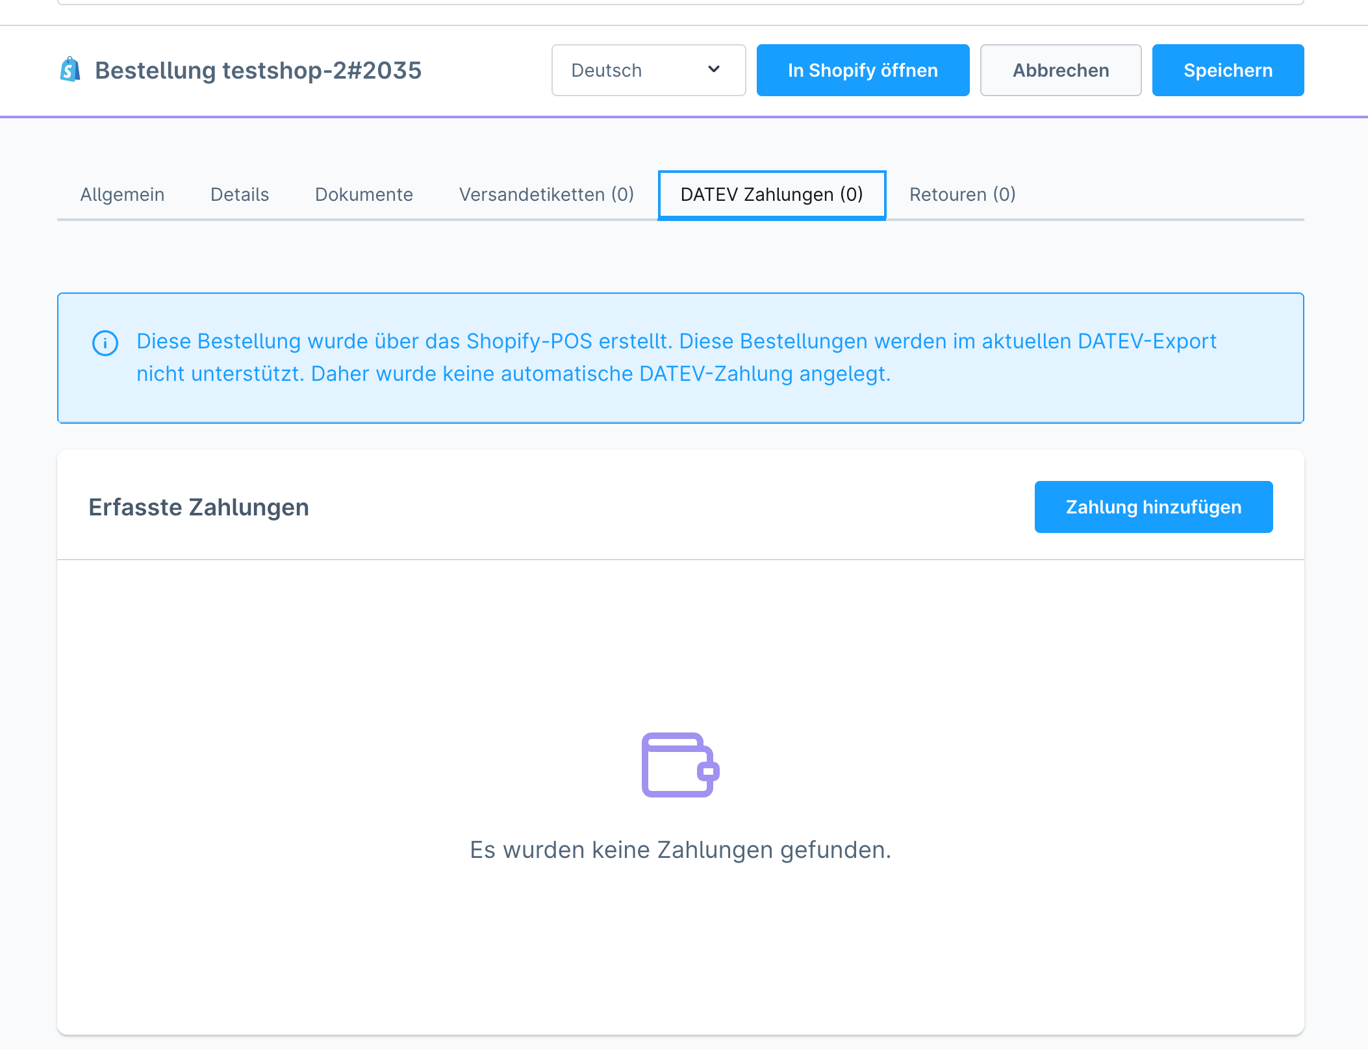The width and height of the screenshot is (1368, 1049).
Task: Select the Dokumente tab
Action: pyautogui.click(x=364, y=194)
